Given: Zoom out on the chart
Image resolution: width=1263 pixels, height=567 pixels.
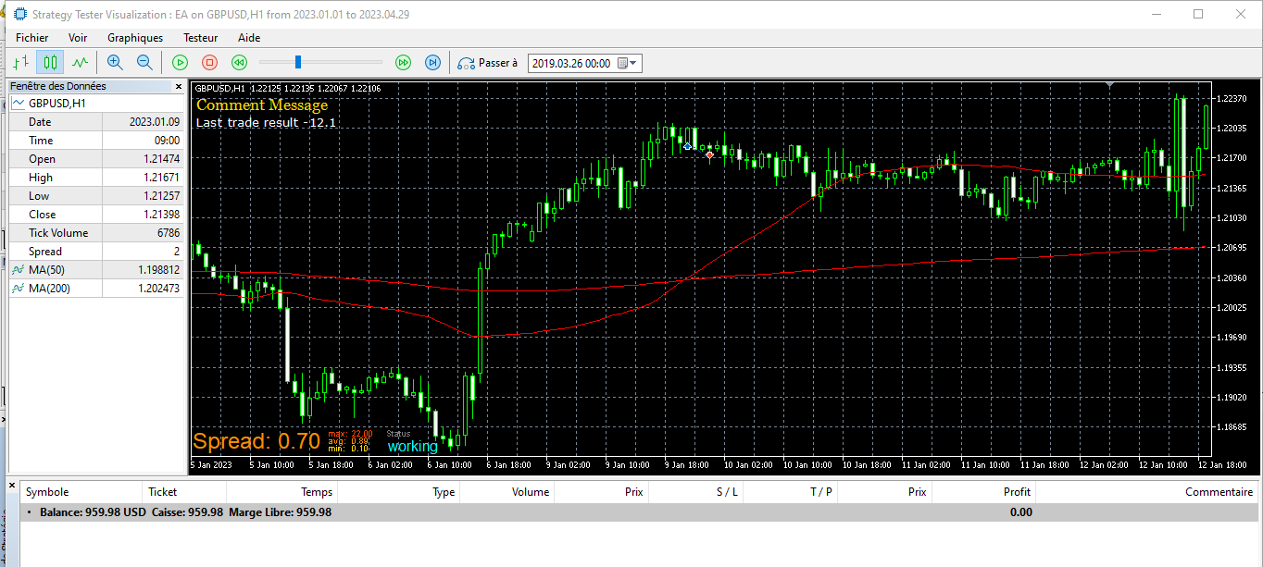Looking at the screenshot, I should pos(144,63).
